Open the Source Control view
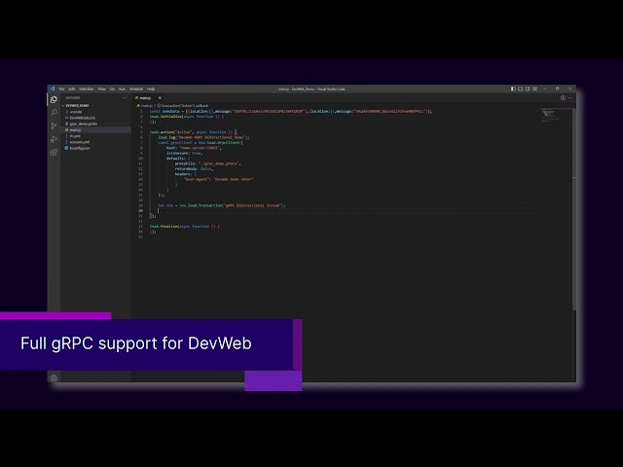 point(54,126)
